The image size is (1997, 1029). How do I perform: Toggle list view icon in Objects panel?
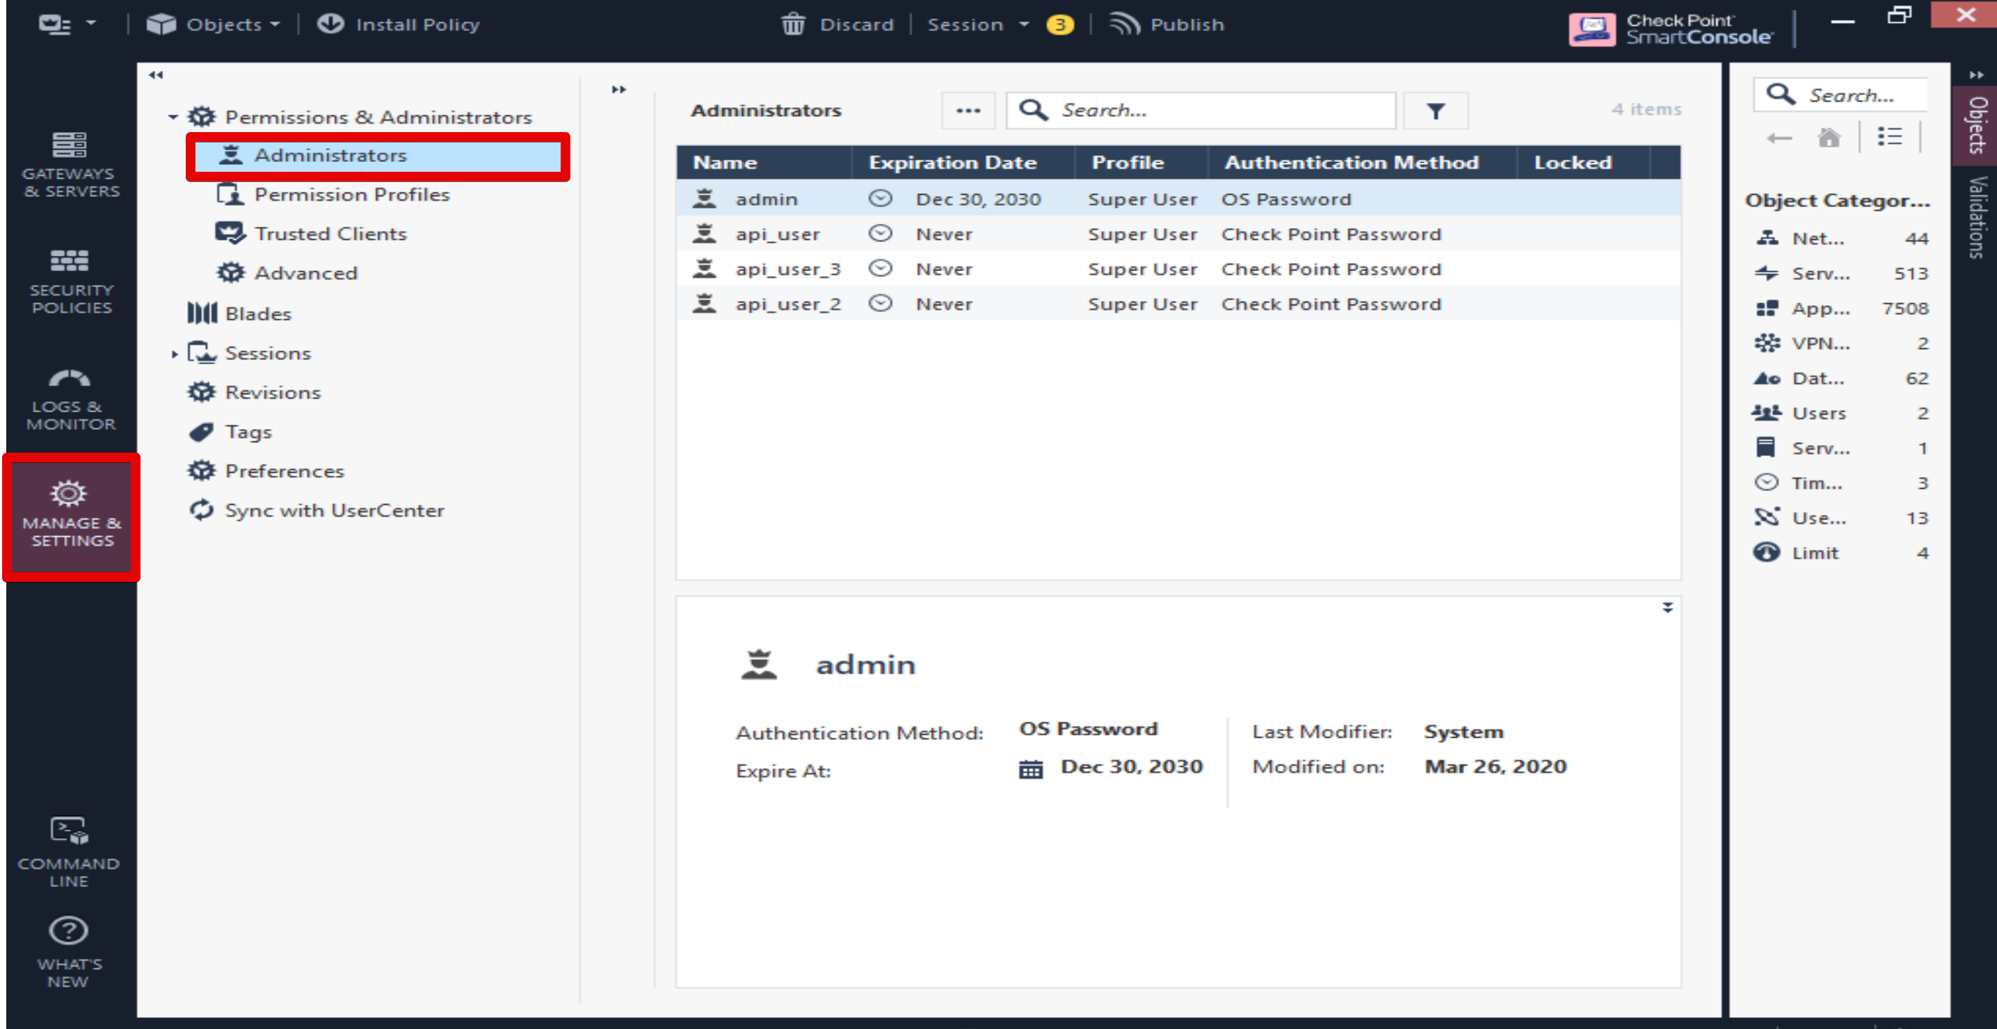pyautogui.click(x=1889, y=137)
